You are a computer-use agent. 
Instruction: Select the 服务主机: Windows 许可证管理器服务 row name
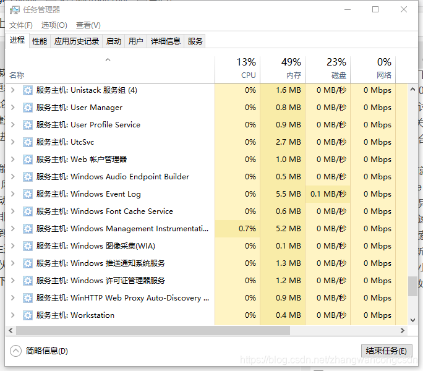[x=101, y=281]
